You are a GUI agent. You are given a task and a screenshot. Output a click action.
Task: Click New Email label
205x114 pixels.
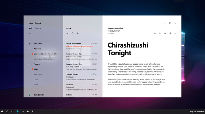pos(38,44)
